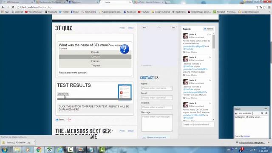Stop loading the page with X button
The image size is (272, 153).
(13, 7)
